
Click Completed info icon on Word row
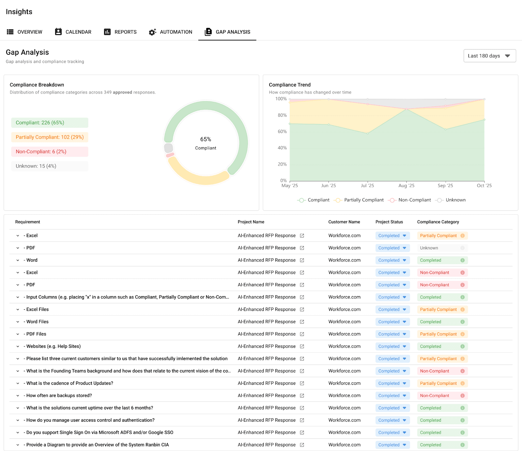click(x=463, y=260)
